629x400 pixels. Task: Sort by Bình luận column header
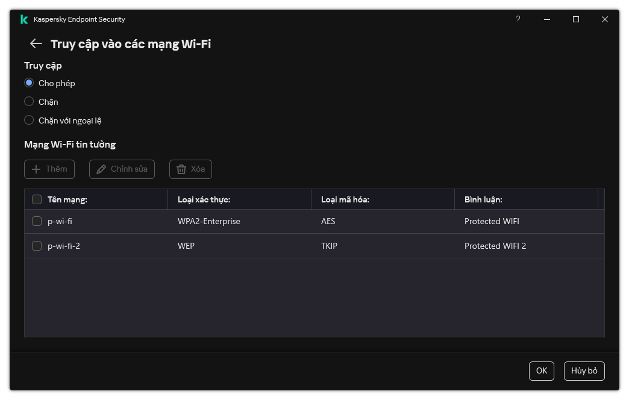coord(483,199)
